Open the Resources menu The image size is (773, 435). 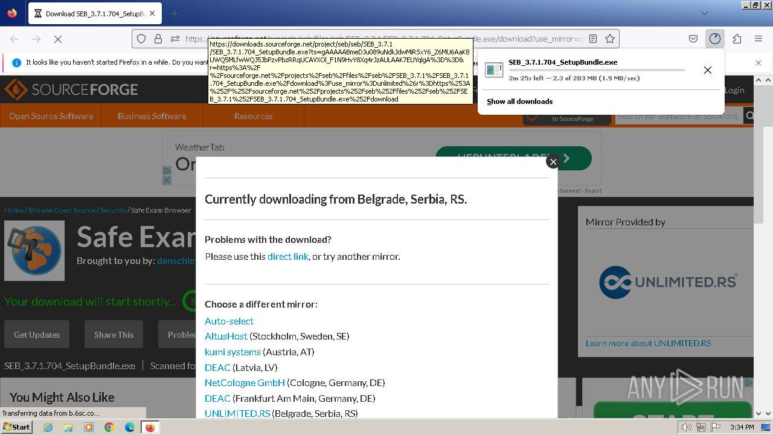pyautogui.click(x=253, y=116)
